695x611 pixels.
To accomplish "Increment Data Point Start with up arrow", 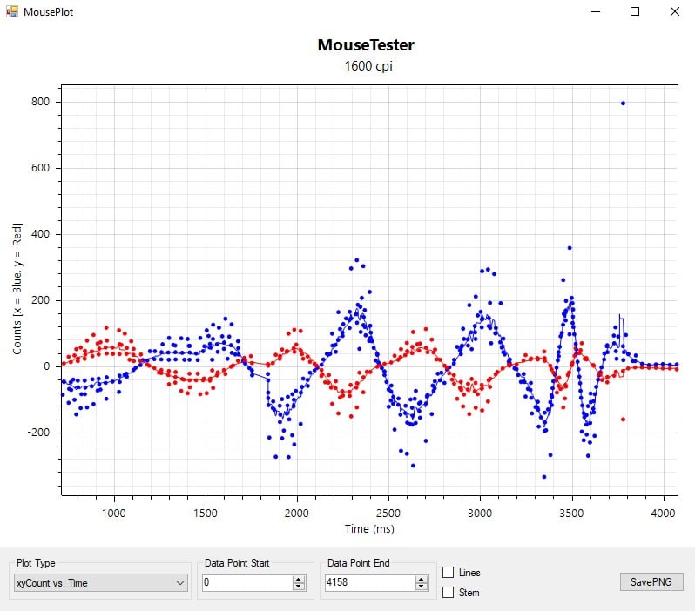I will point(299,579).
